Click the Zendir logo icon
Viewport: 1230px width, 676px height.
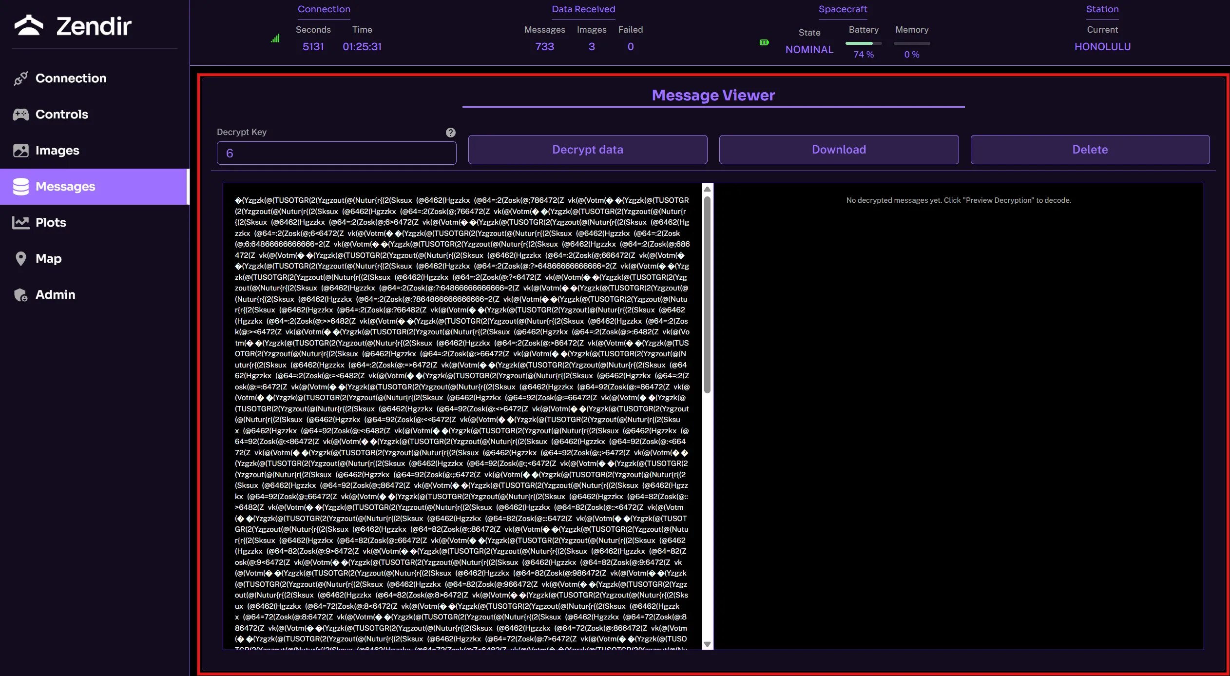click(29, 25)
